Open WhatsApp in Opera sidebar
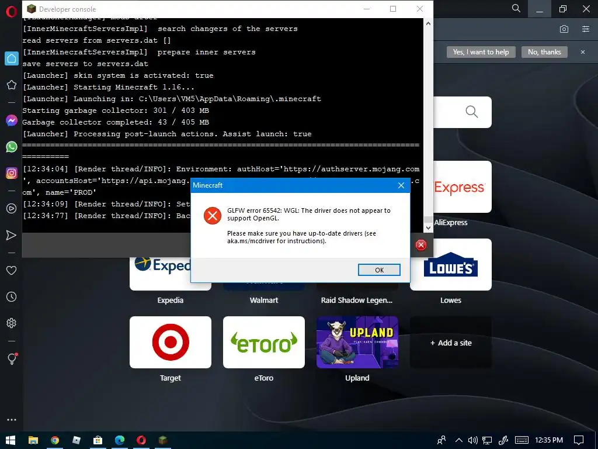 click(x=12, y=147)
